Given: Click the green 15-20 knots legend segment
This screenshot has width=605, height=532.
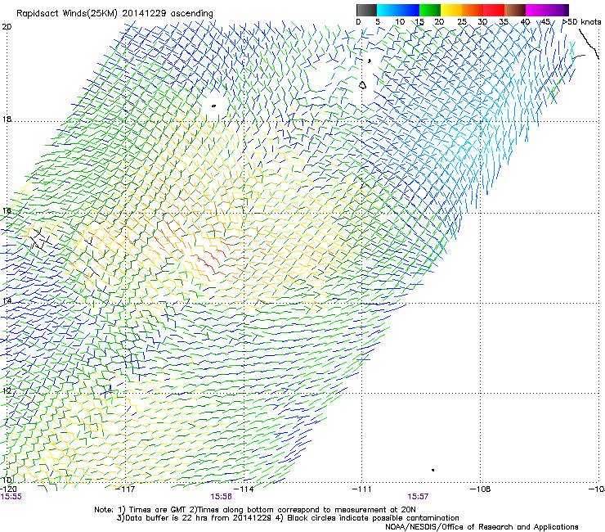Looking at the screenshot, I should 430,10.
